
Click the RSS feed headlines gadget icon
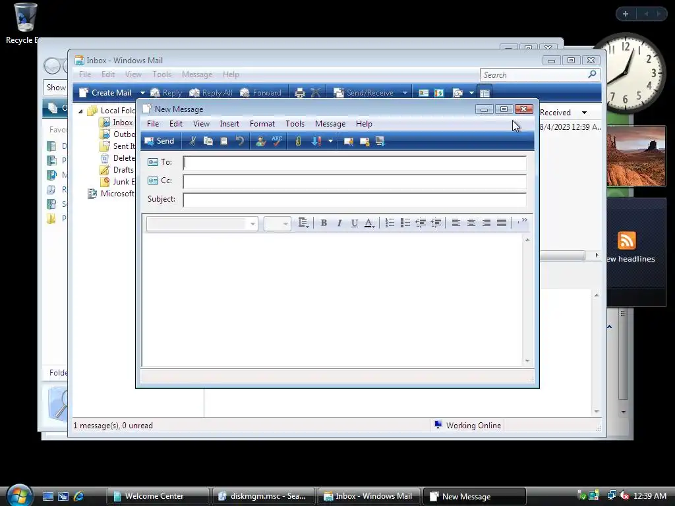[x=626, y=240]
